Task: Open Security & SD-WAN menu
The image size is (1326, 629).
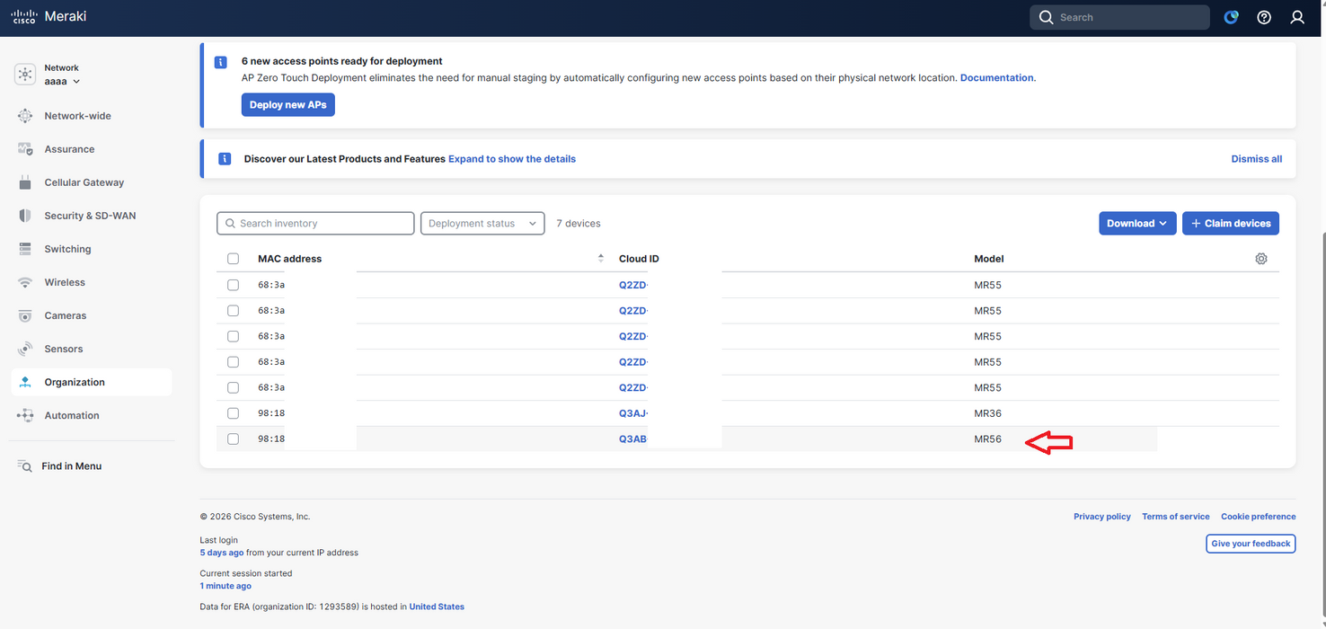Action: (90, 216)
